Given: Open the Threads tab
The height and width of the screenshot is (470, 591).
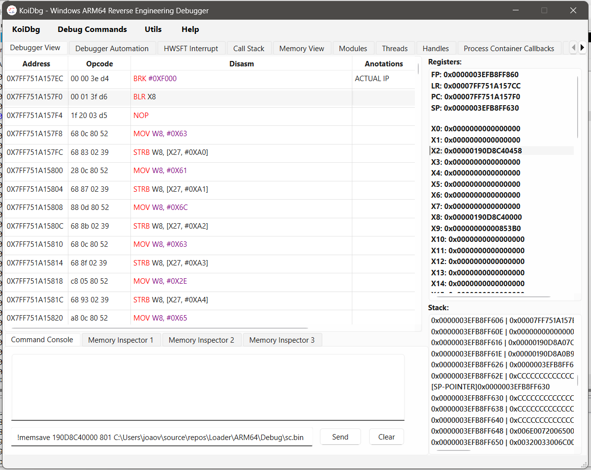Looking at the screenshot, I should click(x=395, y=49).
